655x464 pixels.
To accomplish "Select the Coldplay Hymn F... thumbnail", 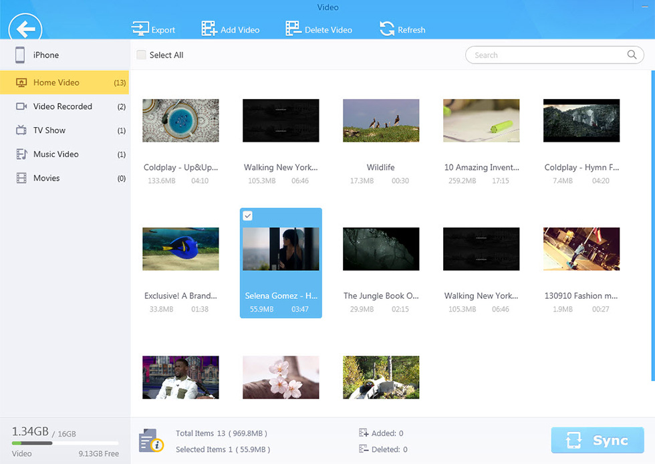I will [581, 120].
